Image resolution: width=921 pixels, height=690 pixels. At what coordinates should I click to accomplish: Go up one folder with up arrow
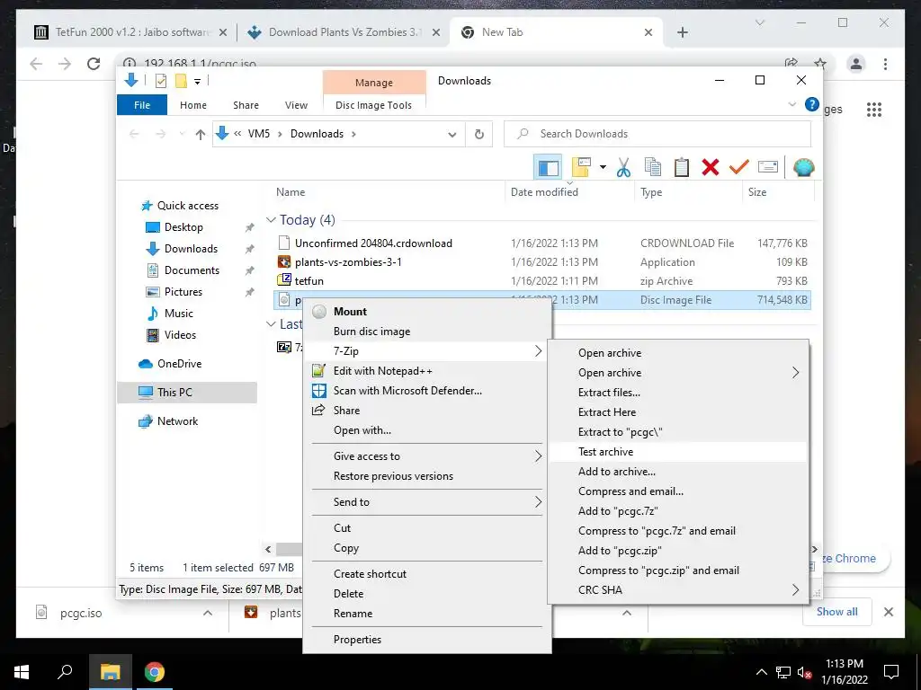click(x=201, y=135)
